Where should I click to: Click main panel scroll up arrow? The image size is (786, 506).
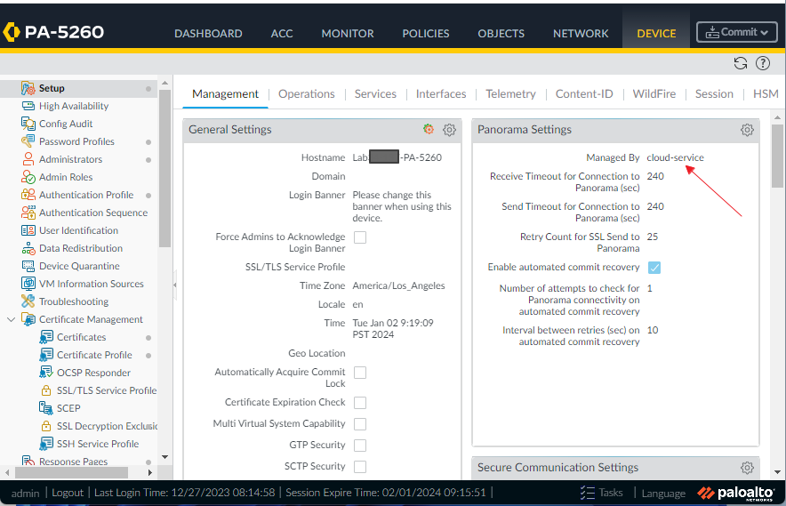pyautogui.click(x=777, y=117)
